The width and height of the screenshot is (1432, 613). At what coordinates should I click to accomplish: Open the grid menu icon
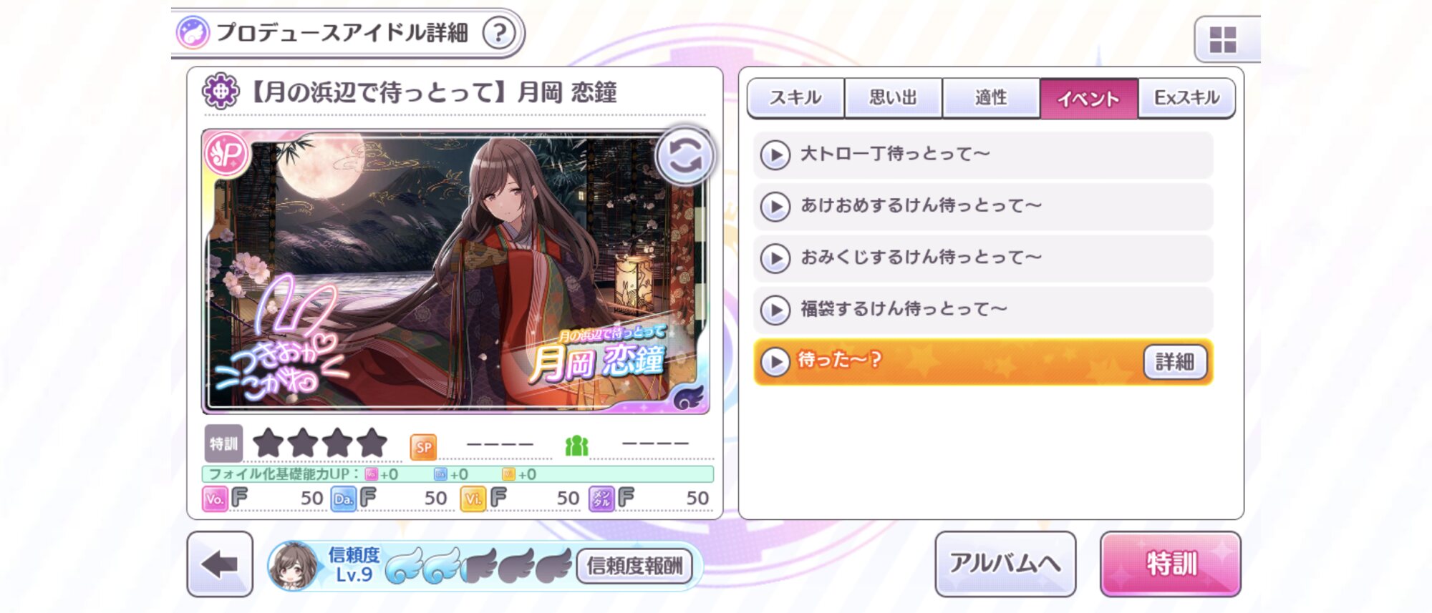click(1223, 39)
